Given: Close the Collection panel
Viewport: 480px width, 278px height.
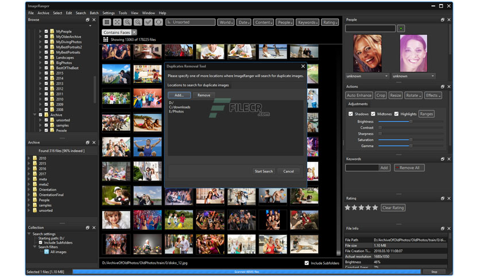Looking at the screenshot, I should coord(94,227).
